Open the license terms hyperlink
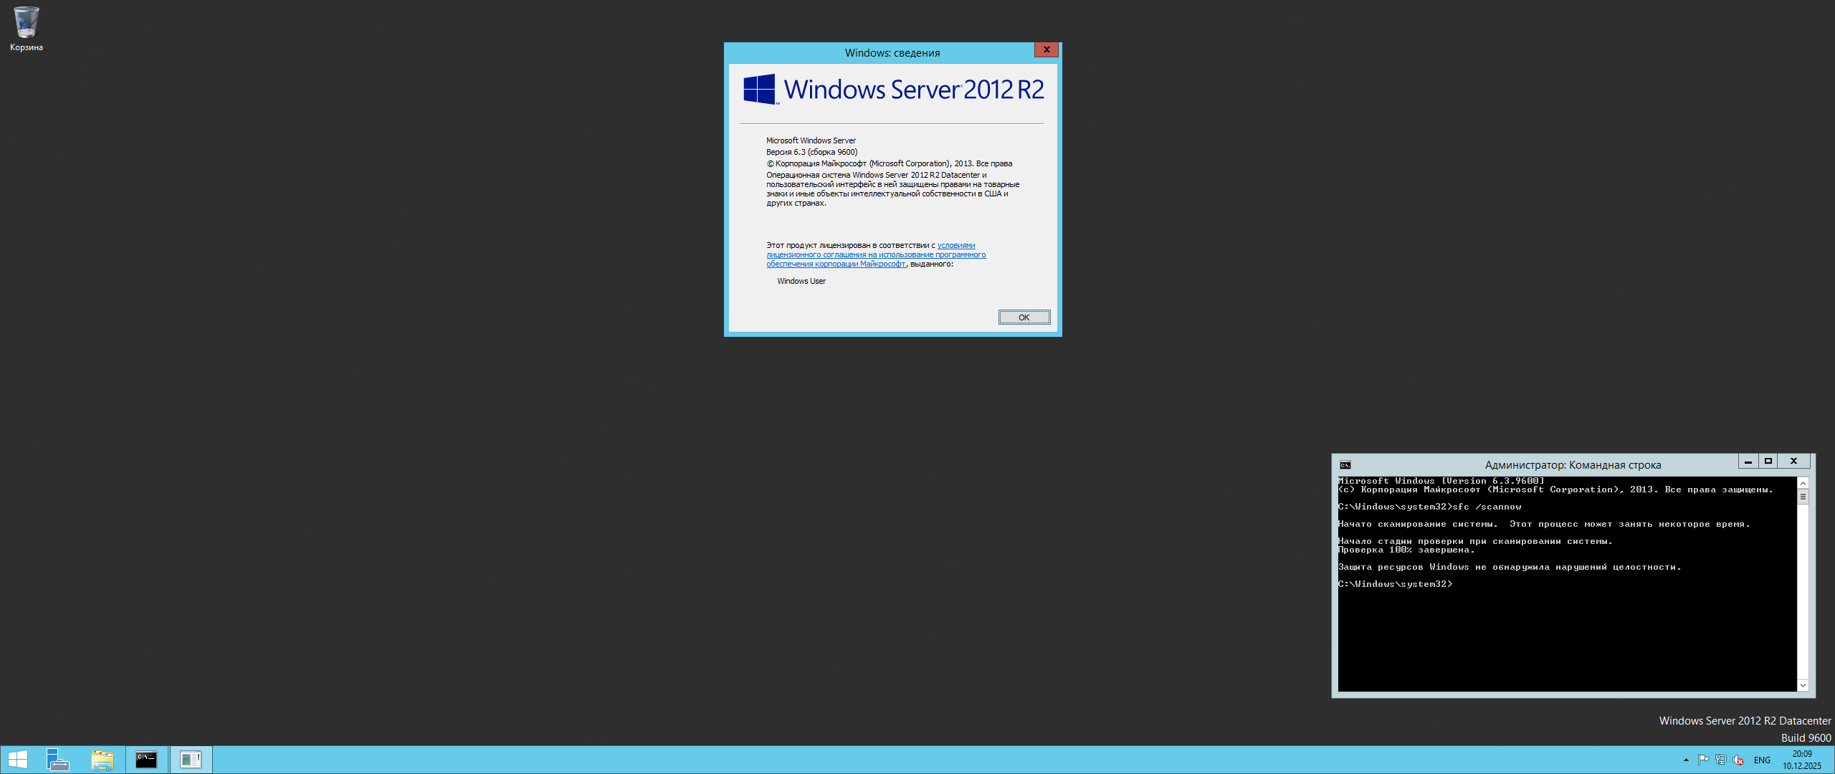This screenshot has height=774, width=1835. pyautogui.click(x=875, y=254)
